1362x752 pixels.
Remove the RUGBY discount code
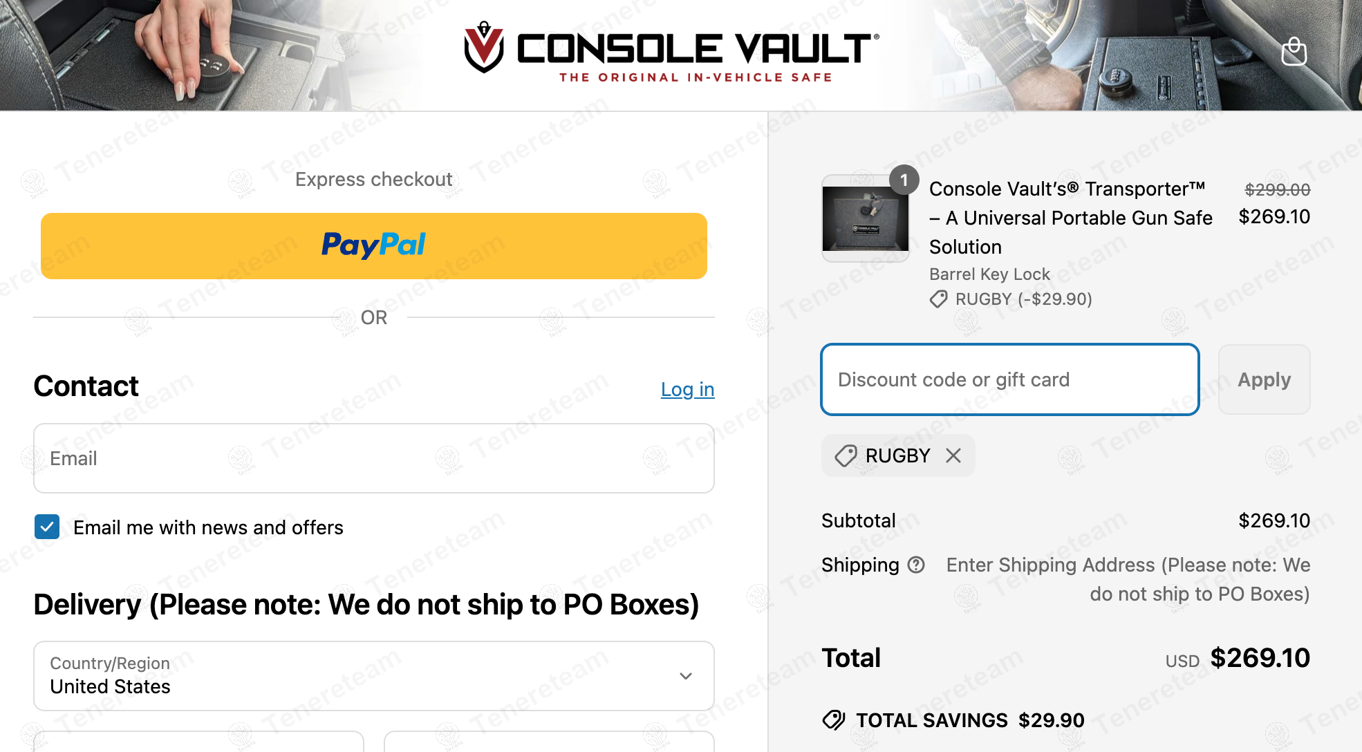pos(953,455)
